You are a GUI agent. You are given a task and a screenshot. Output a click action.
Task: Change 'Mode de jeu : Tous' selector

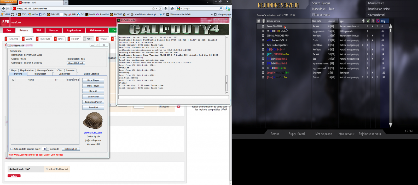pos(323,9)
